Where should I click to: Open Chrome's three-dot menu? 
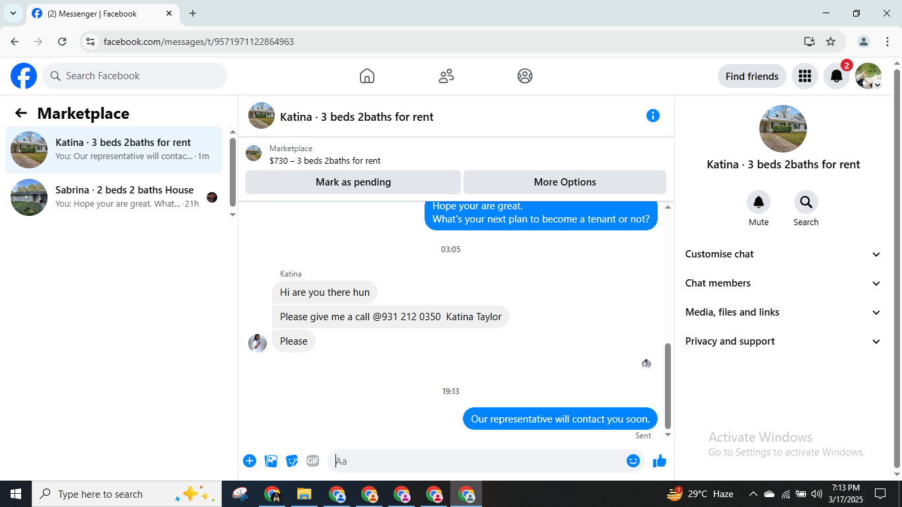coord(887,42)
